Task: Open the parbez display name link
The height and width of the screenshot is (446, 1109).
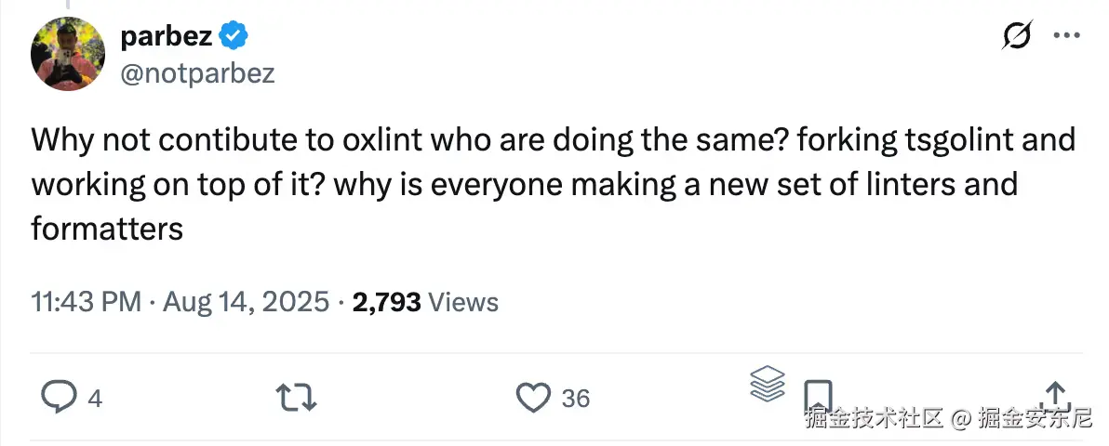Action: click(x=167, y=36)
